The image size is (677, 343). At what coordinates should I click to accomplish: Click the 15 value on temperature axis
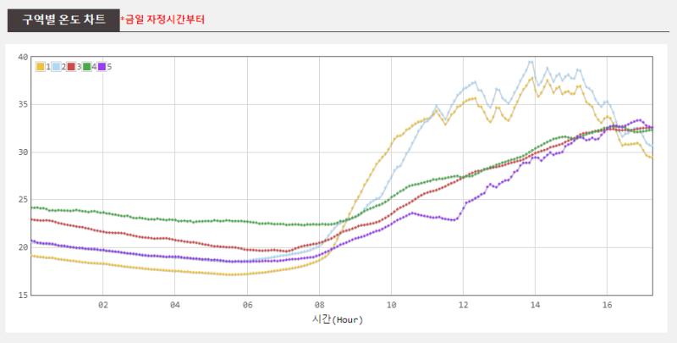tap(24, 295)
